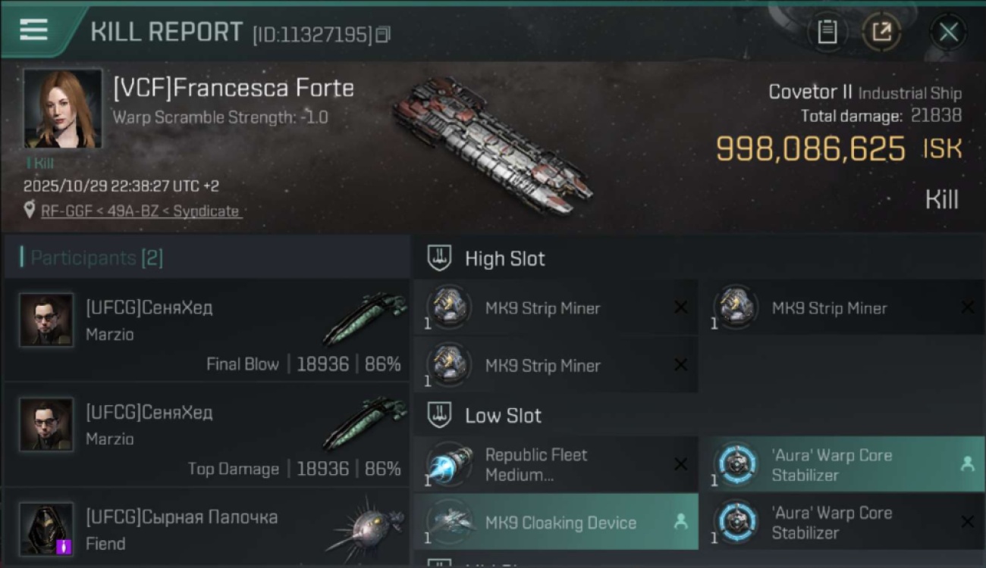Screen dimensions: 986x568
Task: Share the kill report
Action: (881, 32)
